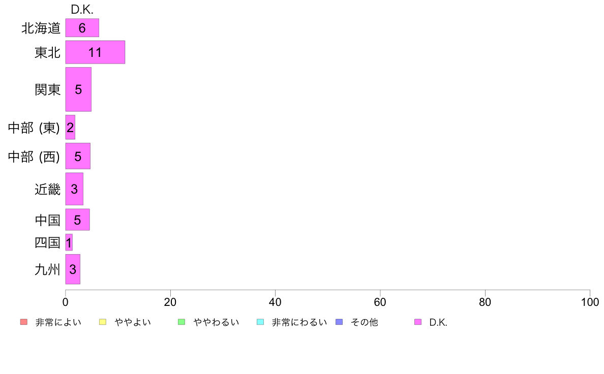The image size is (604, 374).
Task: Click the 100 axis tick label
Action: pos(590,302)
